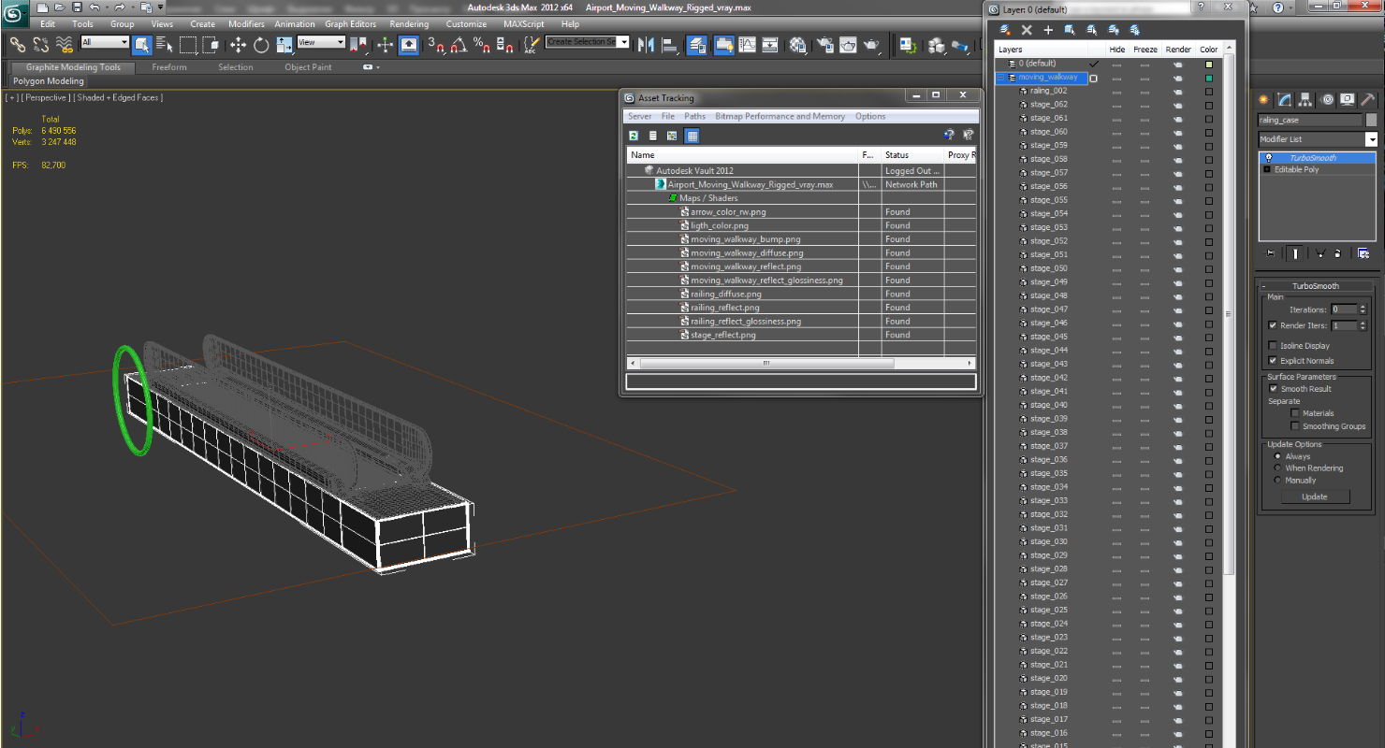This screenshot has height=748, width=1385.
Task: Enable Separate by Materials checkbox
Action: pyautogui.click(x=1295, y=413)
